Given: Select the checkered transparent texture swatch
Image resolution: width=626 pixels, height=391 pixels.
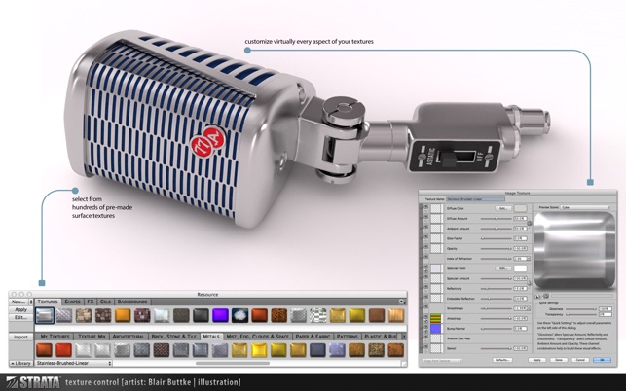Looking at the screenshot, I should 317,315.
